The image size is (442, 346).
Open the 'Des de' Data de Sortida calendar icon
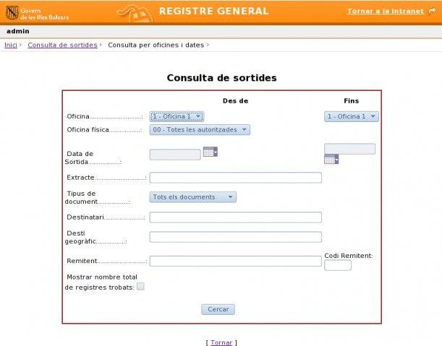(211, 152)
